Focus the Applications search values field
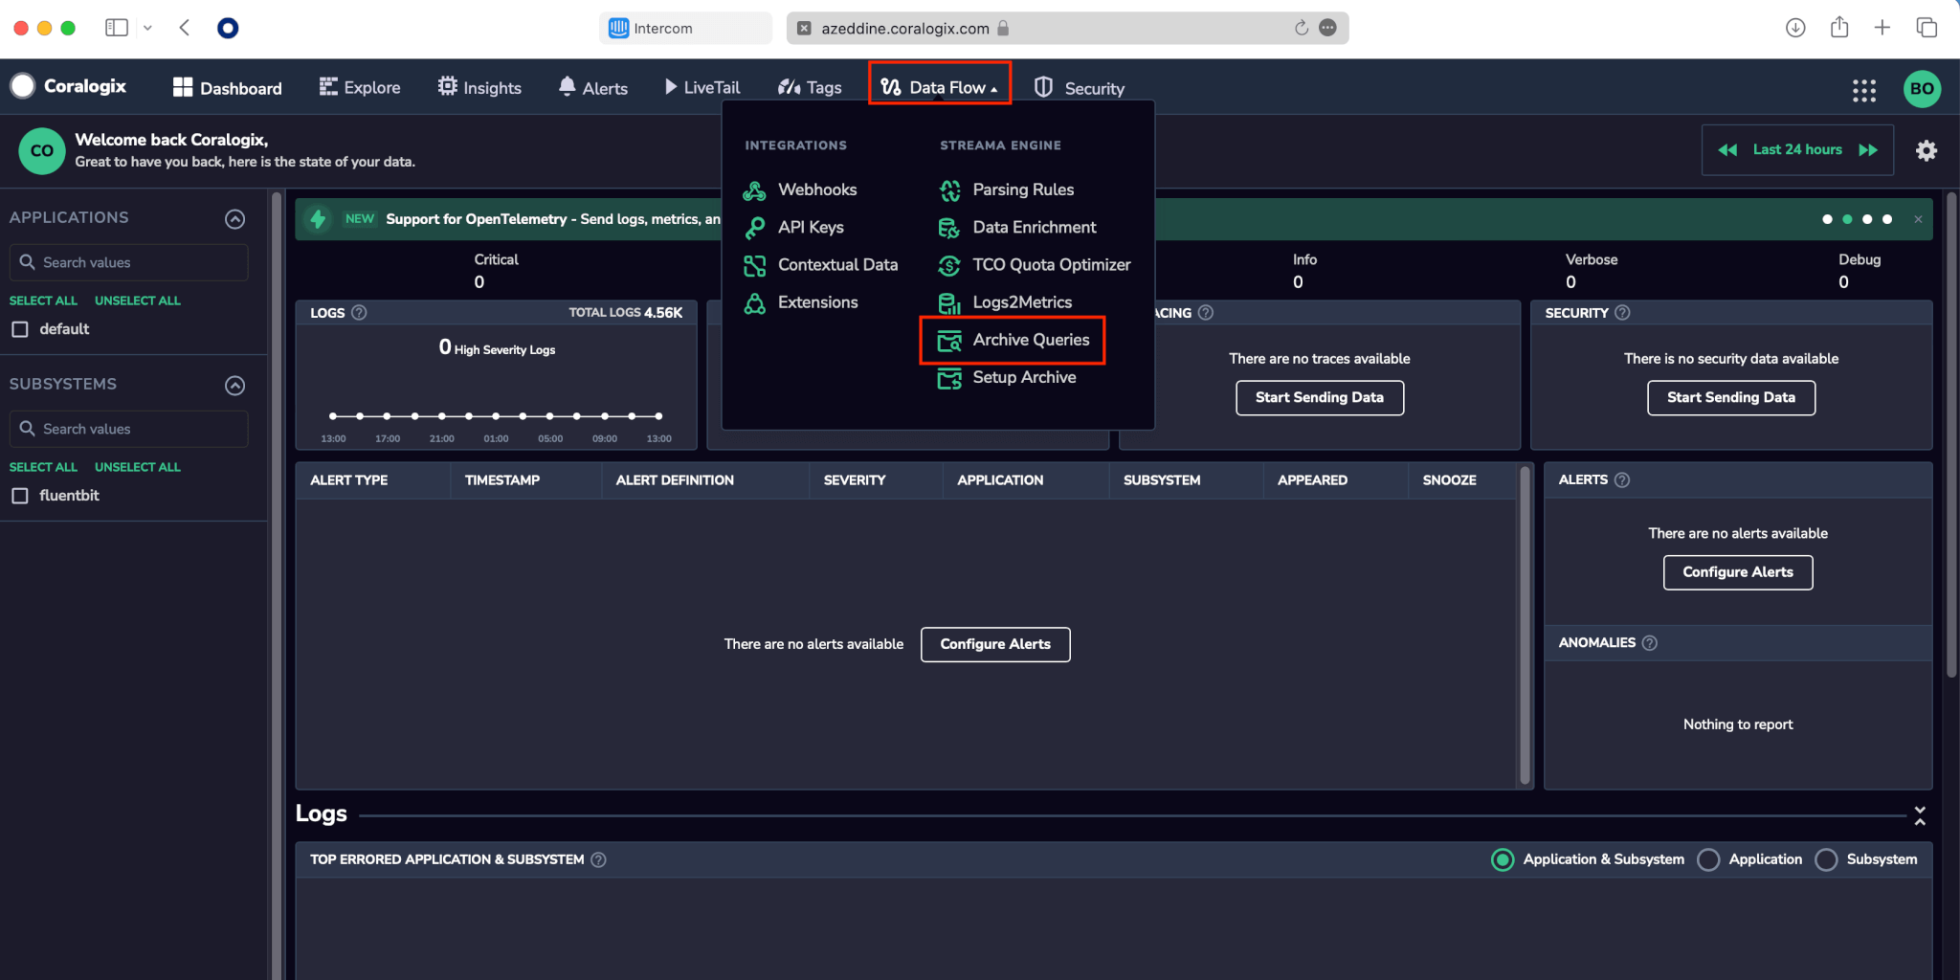1960x980 pixels. click(129, 262)
